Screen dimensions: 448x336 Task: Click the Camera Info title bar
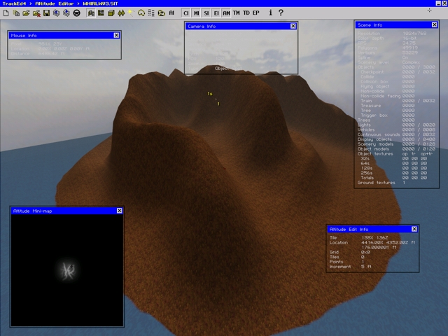(x=241, y=27)
